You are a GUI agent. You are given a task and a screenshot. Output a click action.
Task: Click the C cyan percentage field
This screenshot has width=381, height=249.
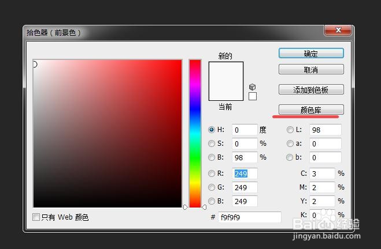tap(322, 173)
